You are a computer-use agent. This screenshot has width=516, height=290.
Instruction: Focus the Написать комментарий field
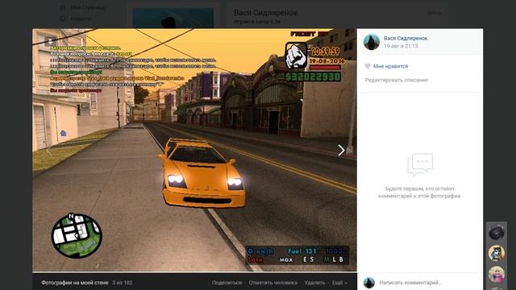tap(410, 283)
